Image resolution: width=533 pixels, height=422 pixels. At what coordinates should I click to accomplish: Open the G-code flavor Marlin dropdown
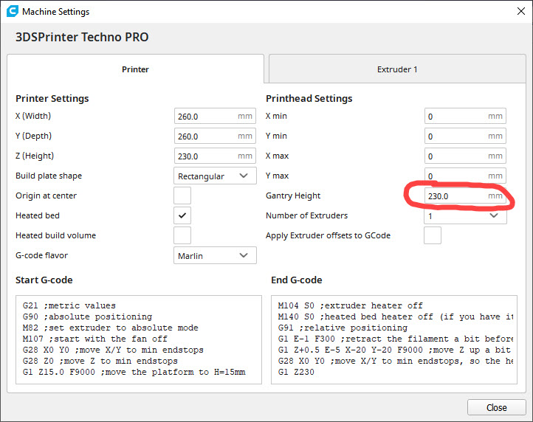[x=215, y=255]
